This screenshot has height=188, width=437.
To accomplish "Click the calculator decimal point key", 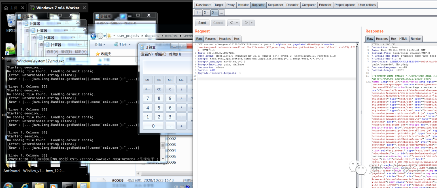I will pos(170,126).
